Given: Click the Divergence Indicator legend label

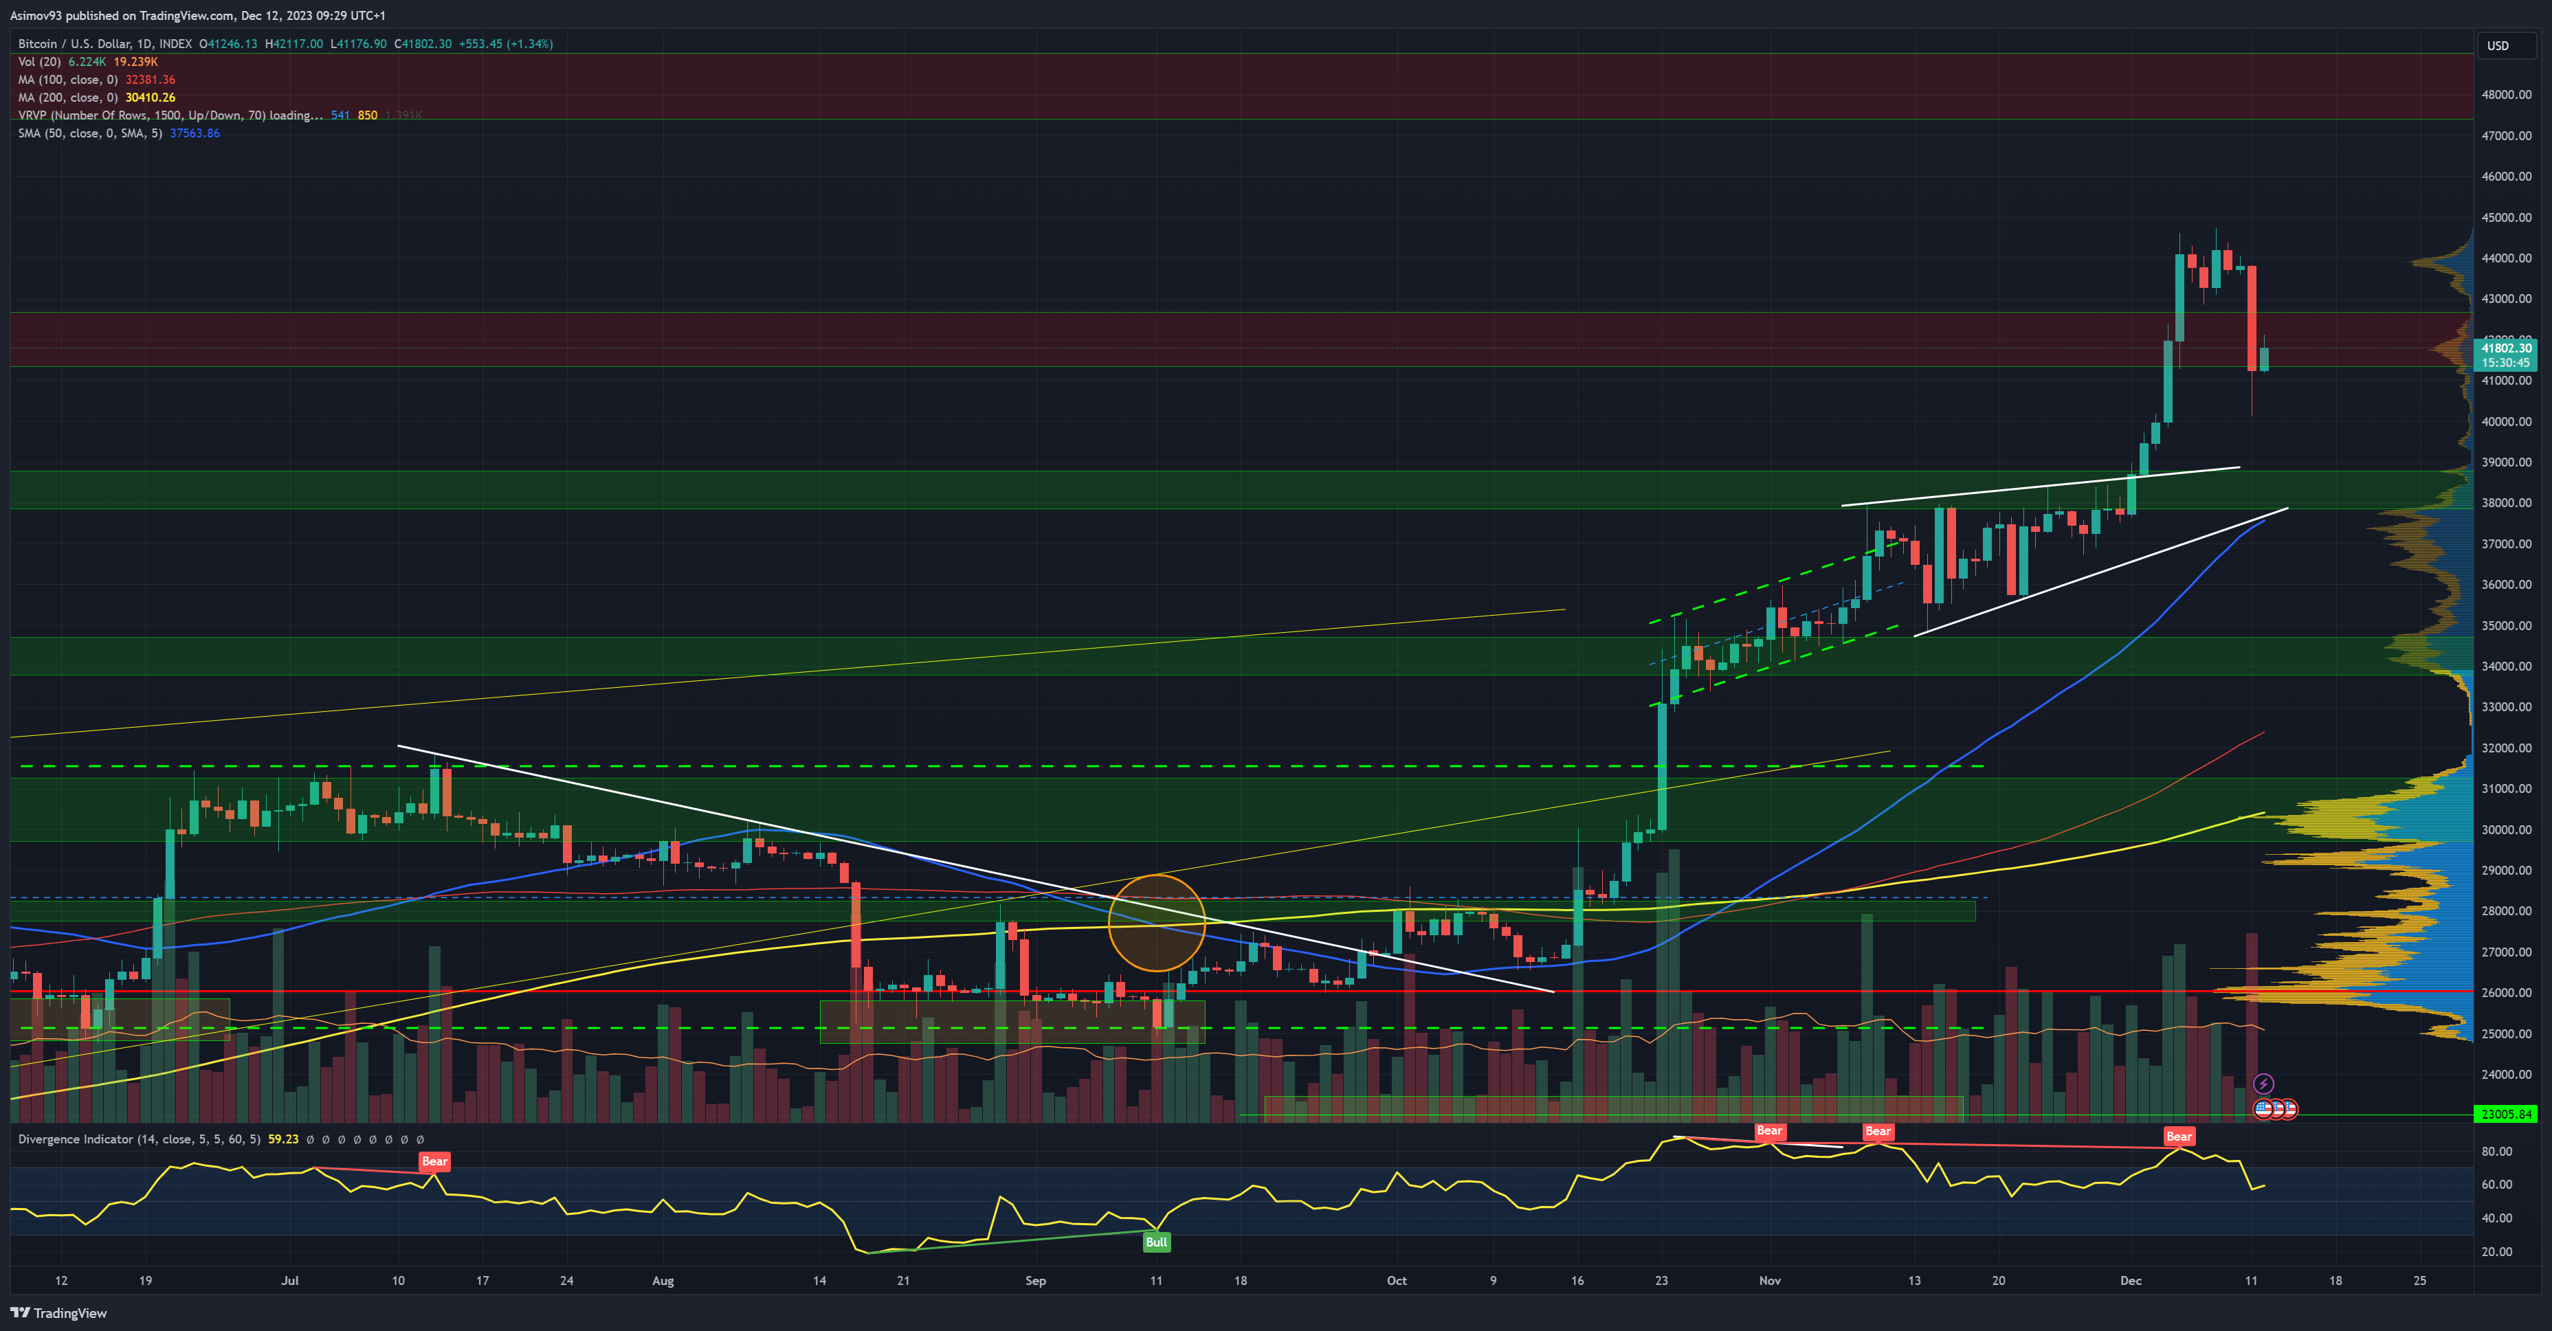Looking at the screenshot, I should [139, 1139].
